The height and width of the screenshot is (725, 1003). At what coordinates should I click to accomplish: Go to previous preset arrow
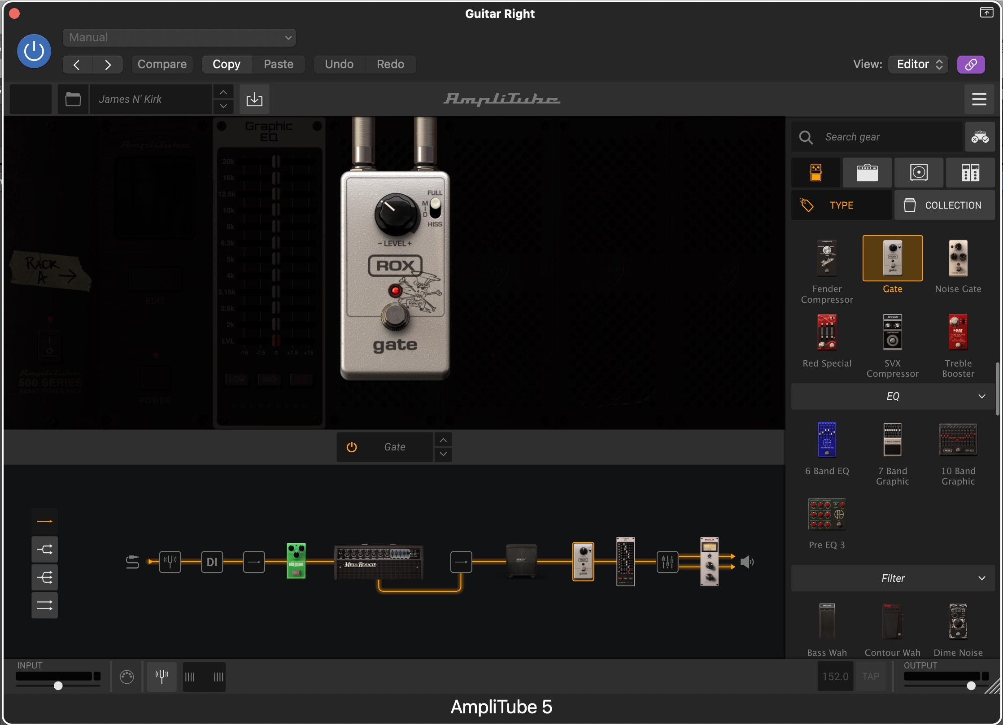(x=78, y=65)
